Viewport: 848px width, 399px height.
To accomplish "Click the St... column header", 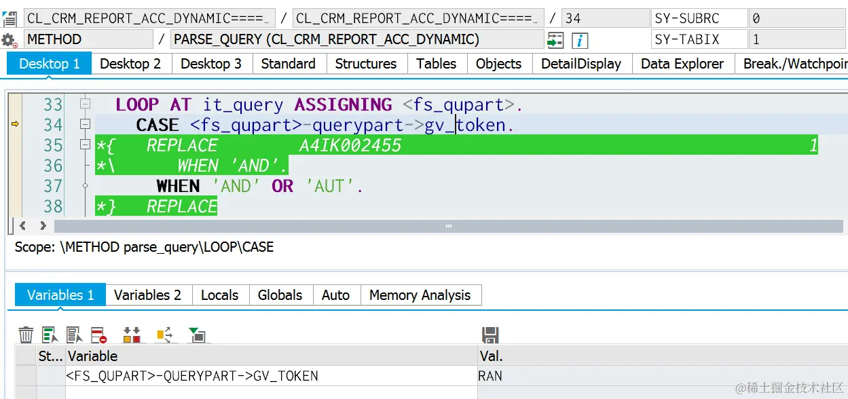I will [50, 356].
